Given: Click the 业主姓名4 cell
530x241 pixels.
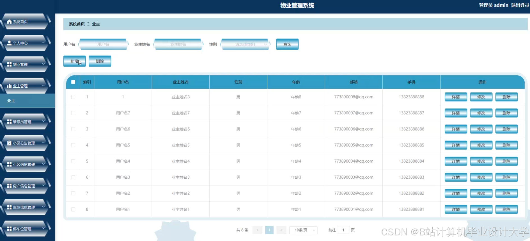Looking at the screenshot, I should tap(181, 161).
